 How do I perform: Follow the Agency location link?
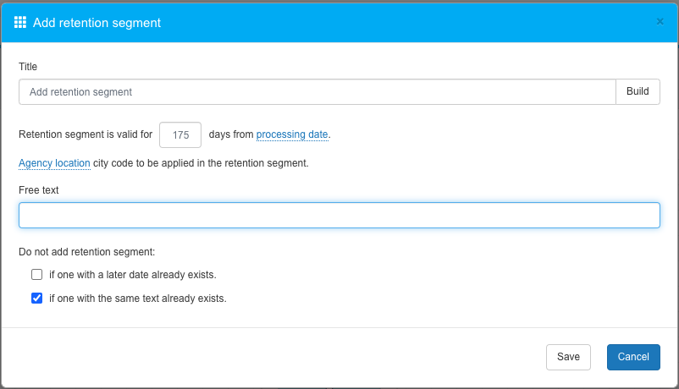tap(54, 163)
